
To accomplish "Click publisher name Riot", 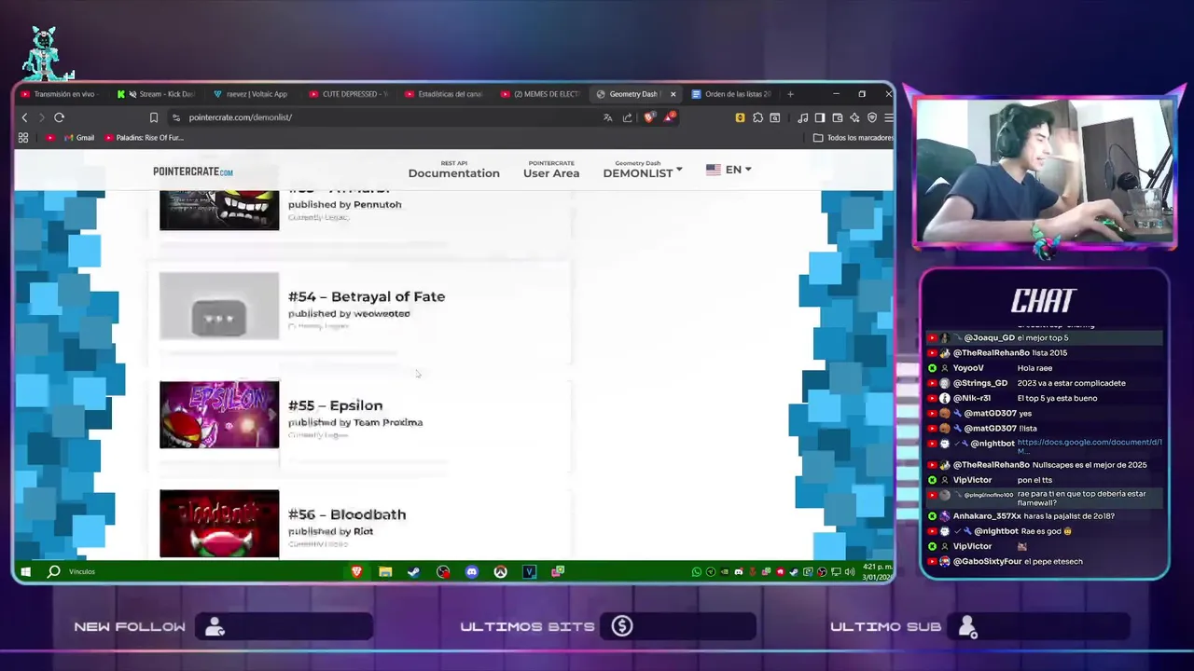I will [x=363, y=531].
